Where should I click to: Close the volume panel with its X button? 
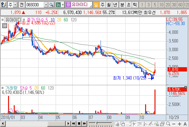coord(186,87)
